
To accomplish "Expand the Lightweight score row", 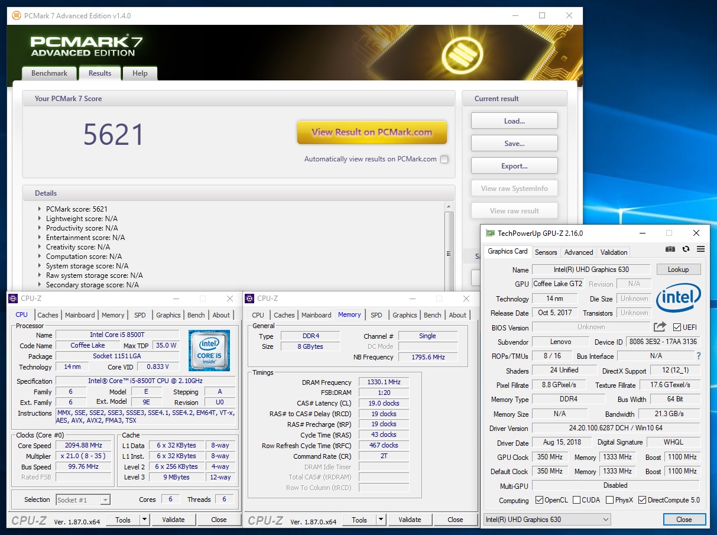I will [40, 219].
